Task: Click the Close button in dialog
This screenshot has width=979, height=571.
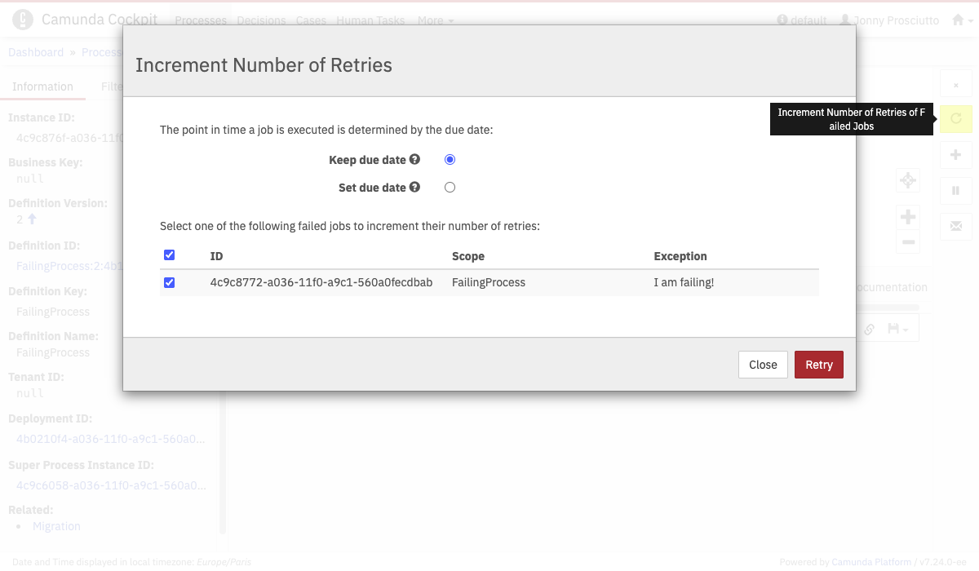Action: (763, 365)
